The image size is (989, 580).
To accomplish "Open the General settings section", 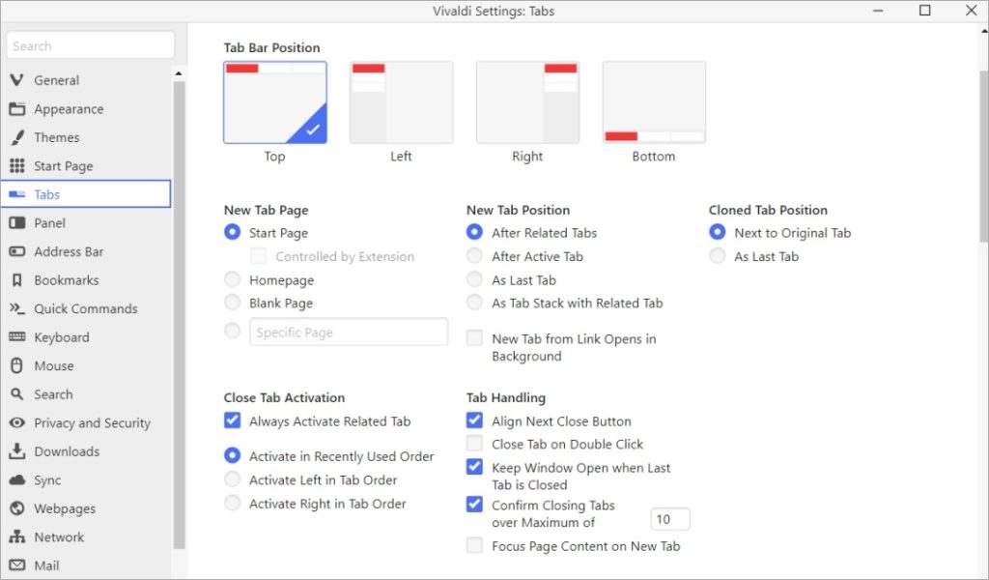I will pyautogui.click(x=86, y=80).
